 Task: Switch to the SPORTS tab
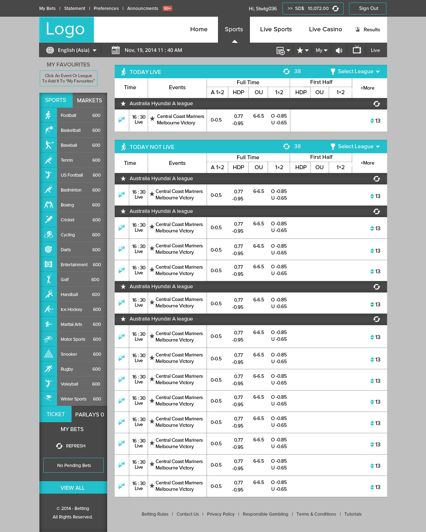tap(56, 100)
